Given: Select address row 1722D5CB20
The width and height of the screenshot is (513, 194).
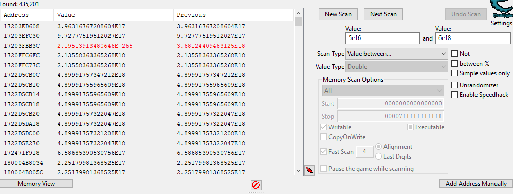Looking at the screenshot, I should (146, 114).
